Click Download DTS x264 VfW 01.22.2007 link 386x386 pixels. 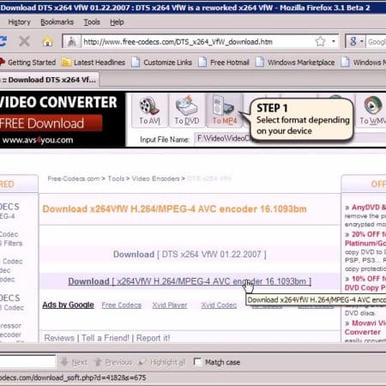pos(190,254)
